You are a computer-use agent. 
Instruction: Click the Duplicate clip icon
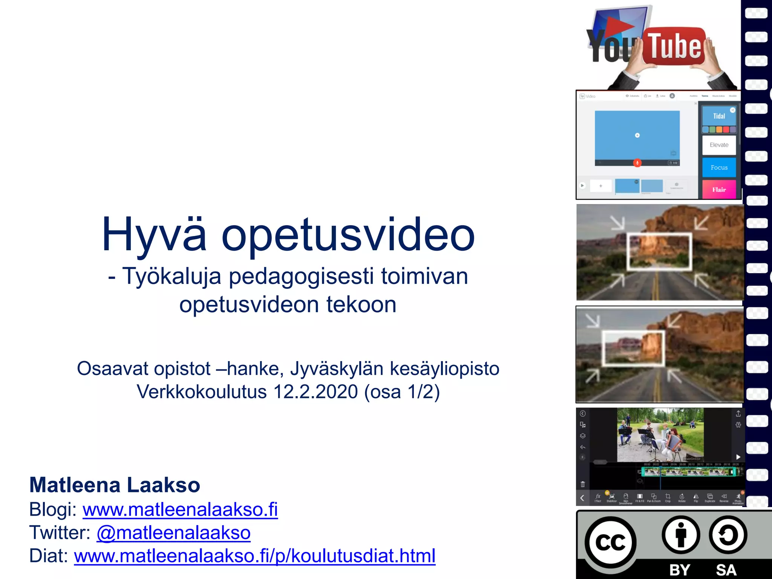point(710,497)
